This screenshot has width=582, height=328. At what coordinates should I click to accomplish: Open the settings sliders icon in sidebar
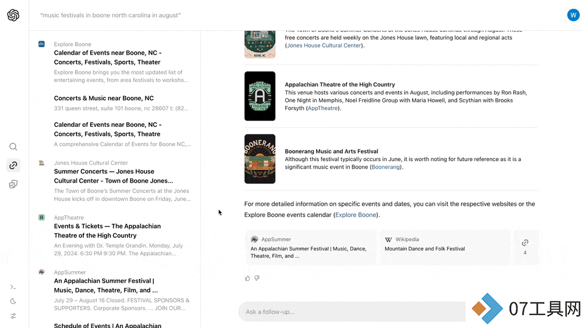[x=13, y=316]
